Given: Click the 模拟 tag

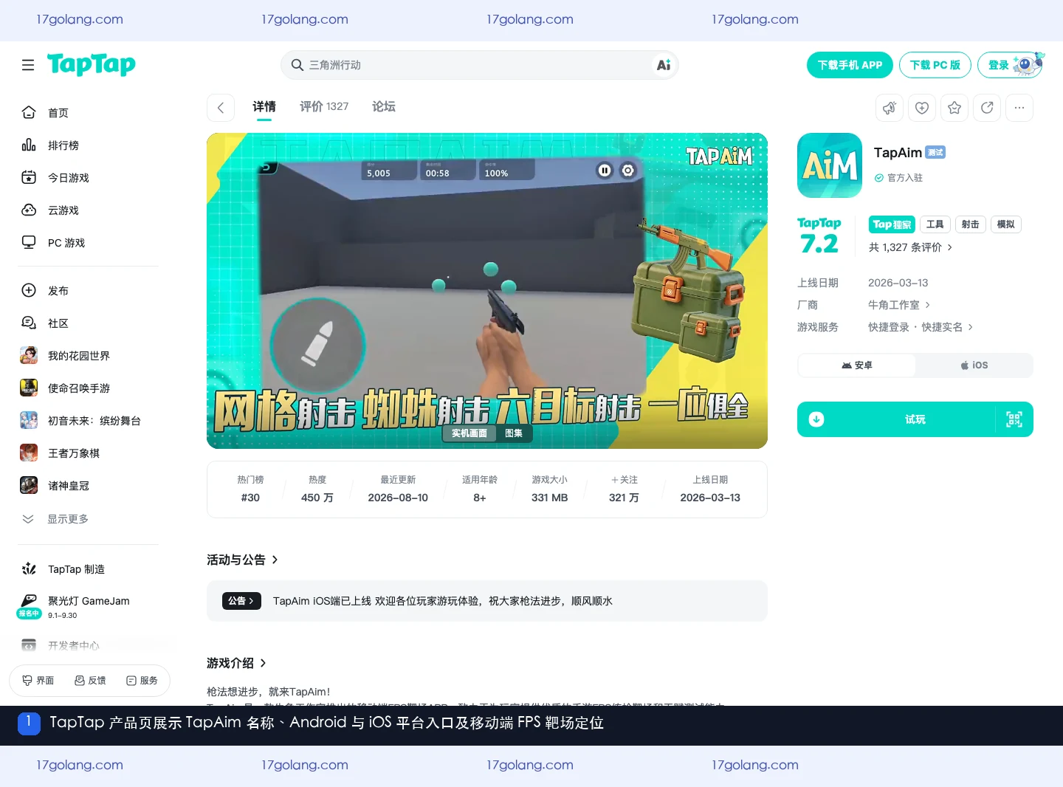Looking at the screenshot, I should pyautogui.click(x=1006, y=224).
